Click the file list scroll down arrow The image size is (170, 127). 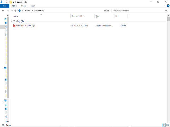point(168,122)
